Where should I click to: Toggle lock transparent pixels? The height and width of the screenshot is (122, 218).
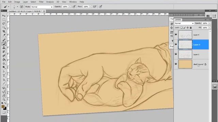182,28
